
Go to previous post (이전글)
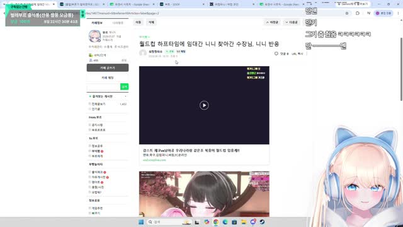(272, 23)
